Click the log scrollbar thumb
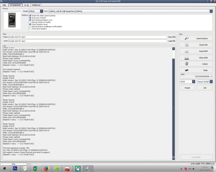This screenshot has width=216, height=172. point(173,107)
